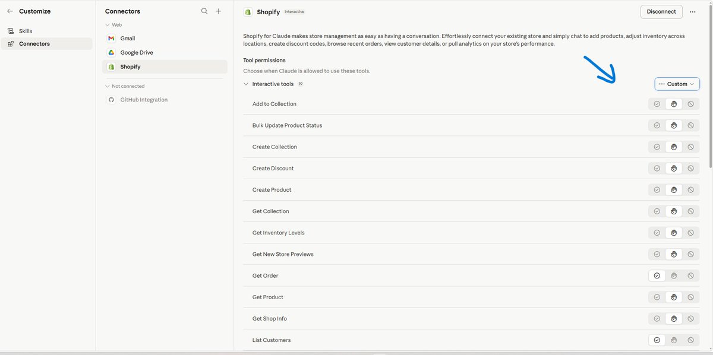Block the Get Order tool
Image resolution: width=713 pixels, height=355 pixels.
coord(690,275)
